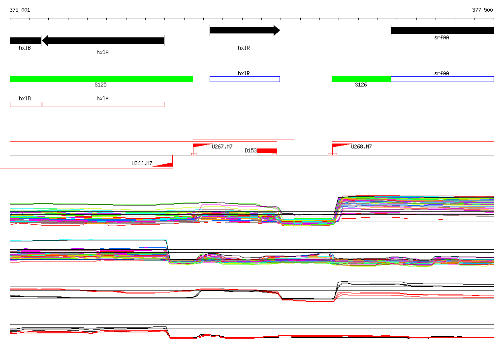Click the hxlB black gene bar

tap(26, 41)
